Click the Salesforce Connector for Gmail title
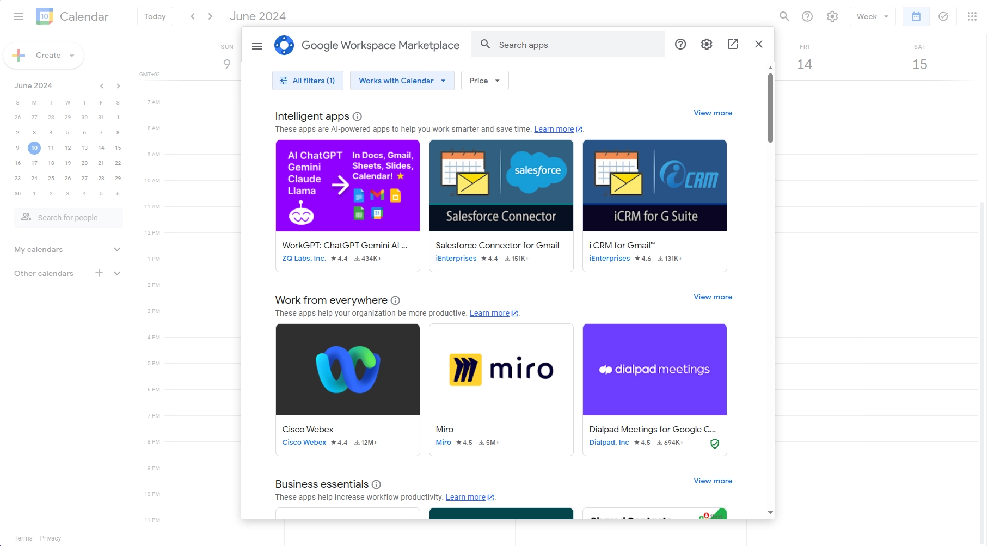Image resolution: width=988 pixels, height=546 pixels. tap(497, 246)
